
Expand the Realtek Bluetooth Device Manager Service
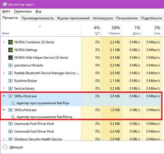(x=4, y=73)
